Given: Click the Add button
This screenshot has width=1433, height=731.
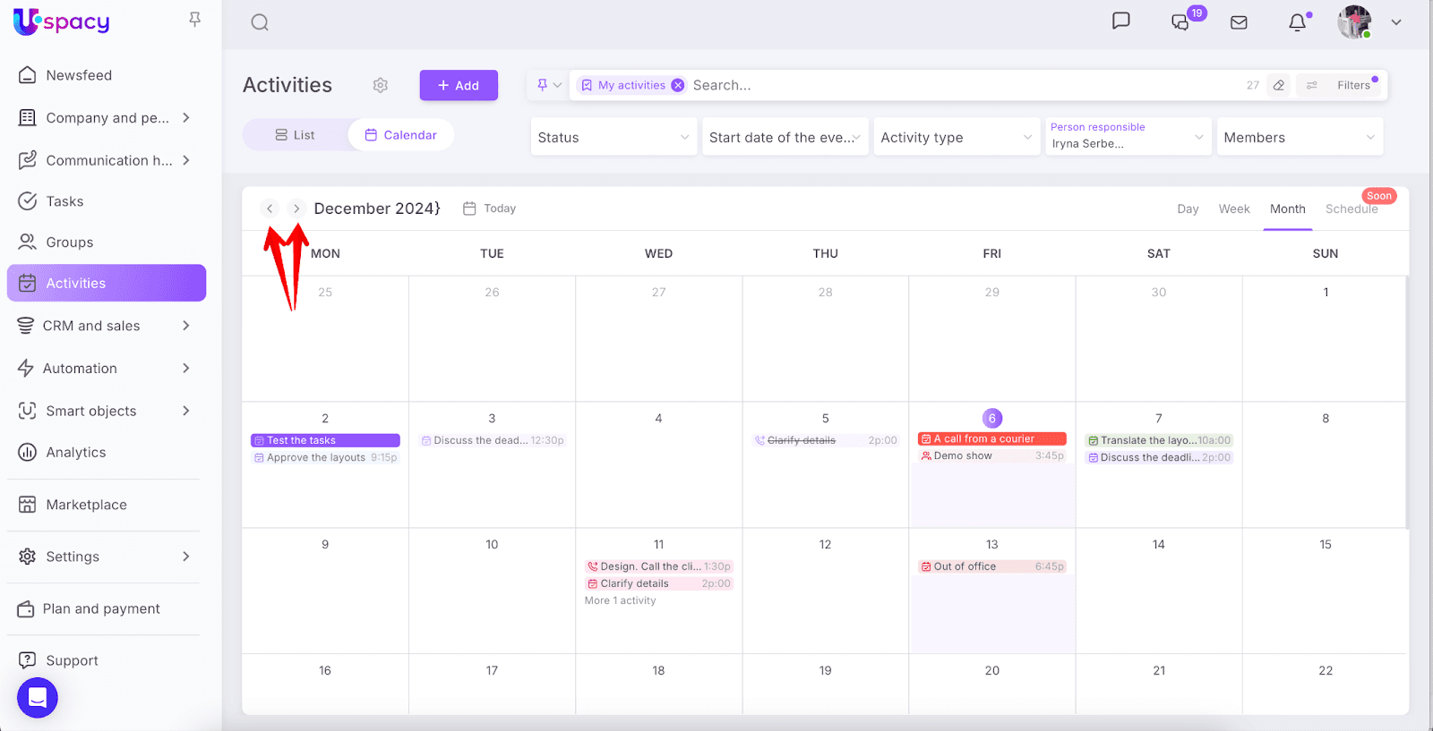Looking at the screenshot, I should (x=459, y=85).
